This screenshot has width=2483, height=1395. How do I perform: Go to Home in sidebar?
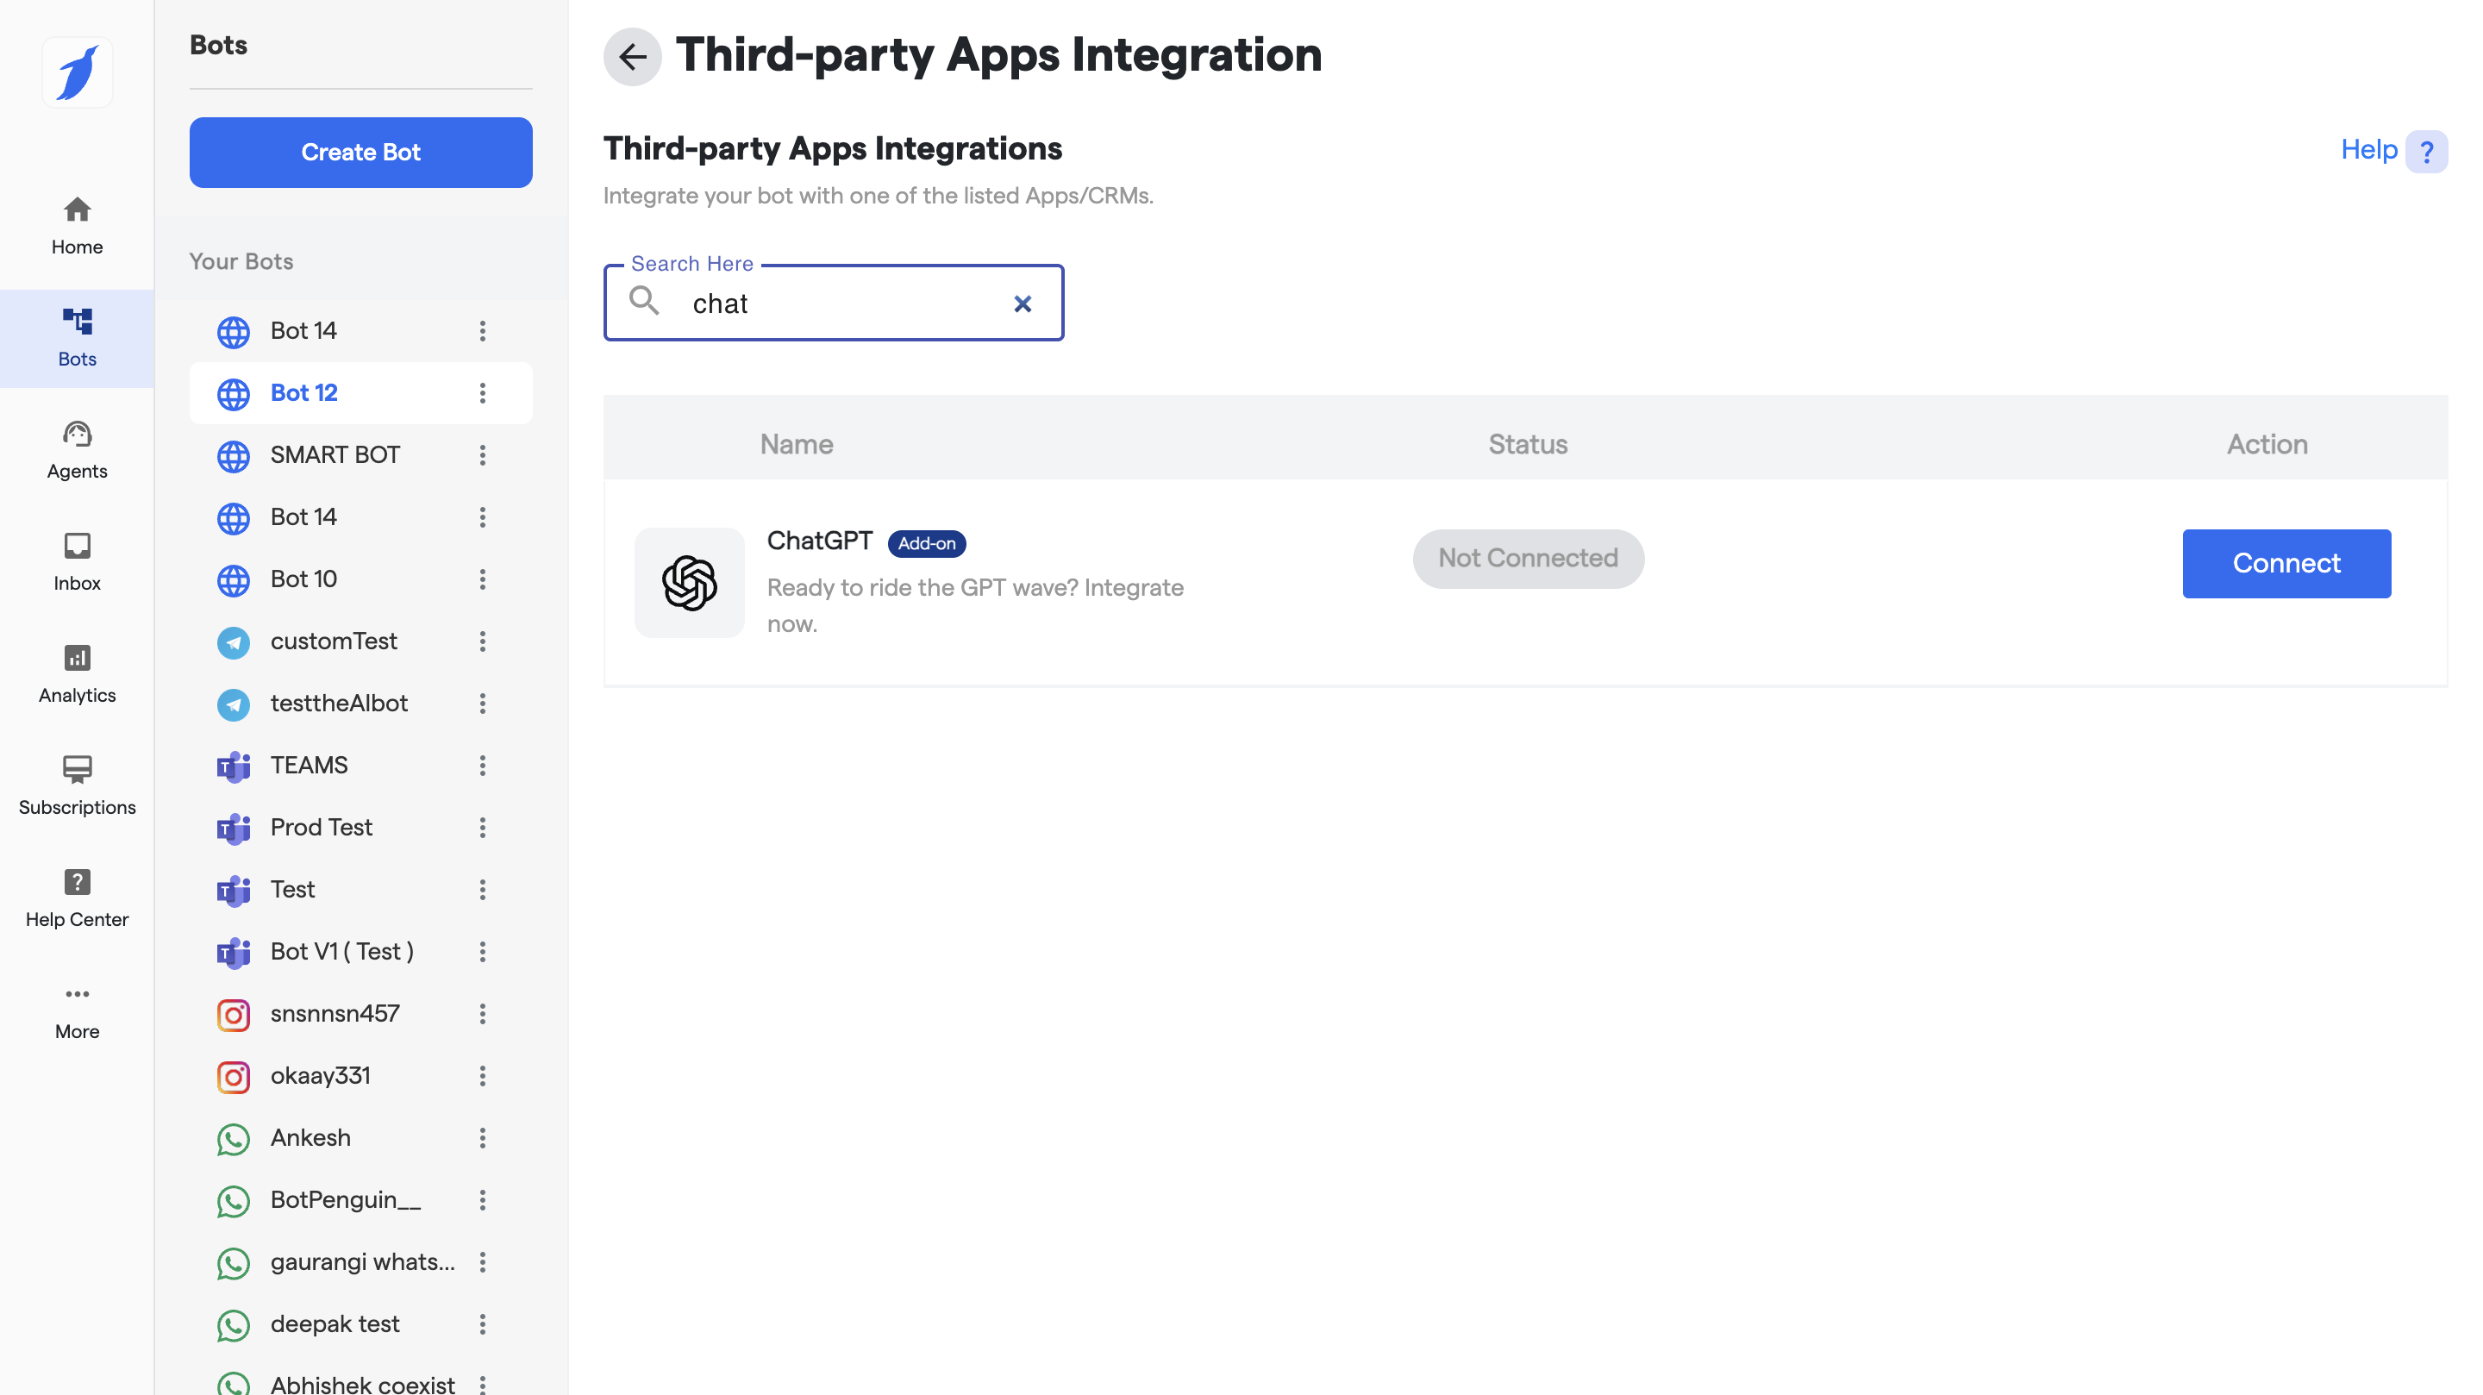coord(77,226)
